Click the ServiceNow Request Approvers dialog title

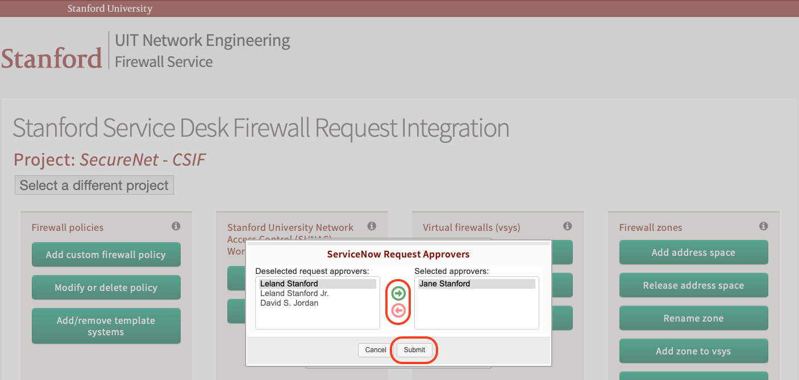[398, 254]
